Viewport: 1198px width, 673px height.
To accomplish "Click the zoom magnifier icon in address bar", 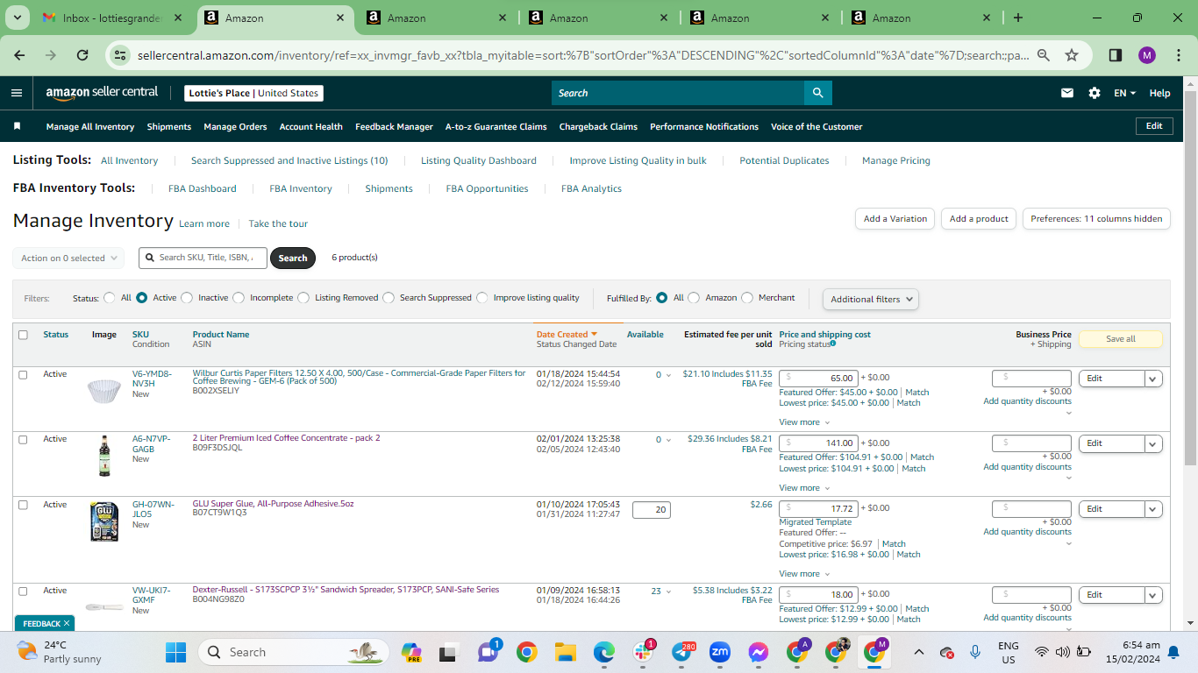I will click(x=1044, y=55).
